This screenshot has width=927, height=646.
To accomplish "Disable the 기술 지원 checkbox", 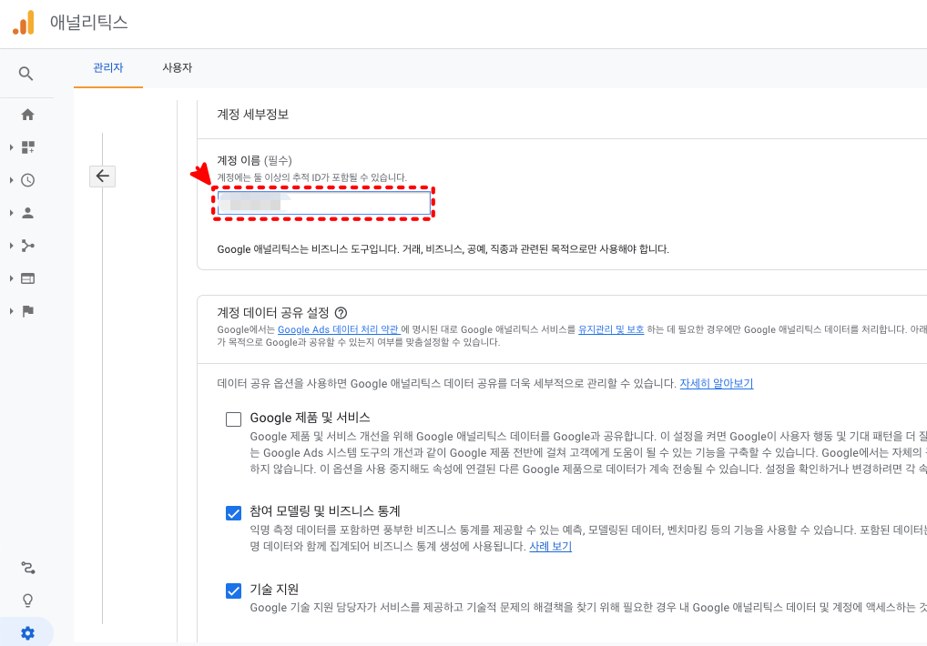I will (233, 590).
